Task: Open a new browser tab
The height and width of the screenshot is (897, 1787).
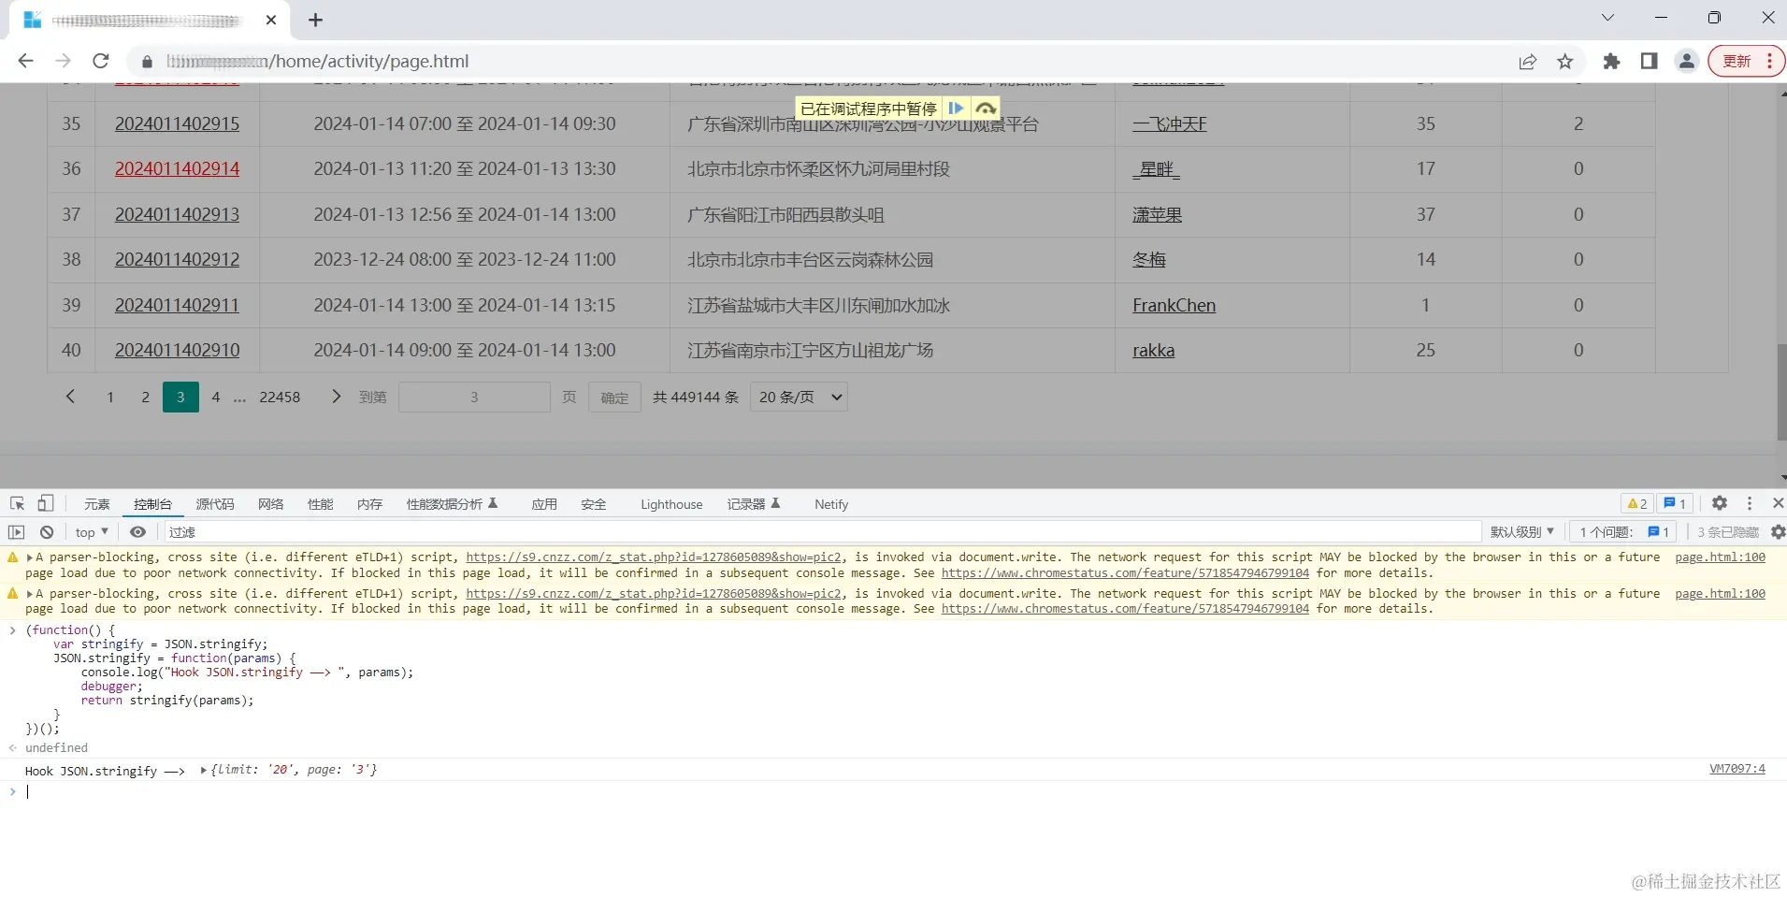Action: (x=316, y=20)
